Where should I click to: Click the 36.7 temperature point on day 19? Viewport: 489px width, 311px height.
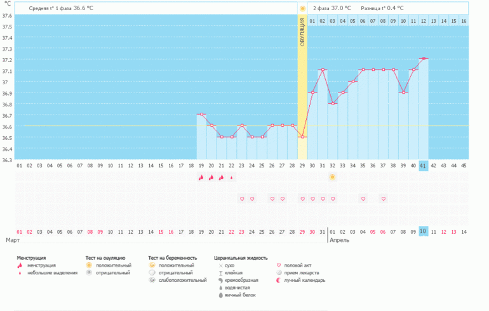point(201,114)
